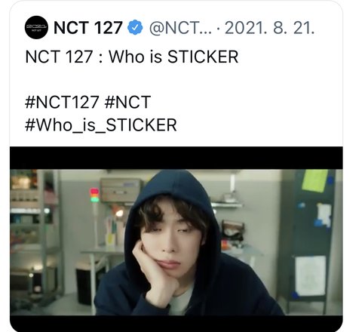Image resolution: width=362 pixels, height=332 pixels.
Task: Play the video on the hooded person's face
Action: (173, 234)
